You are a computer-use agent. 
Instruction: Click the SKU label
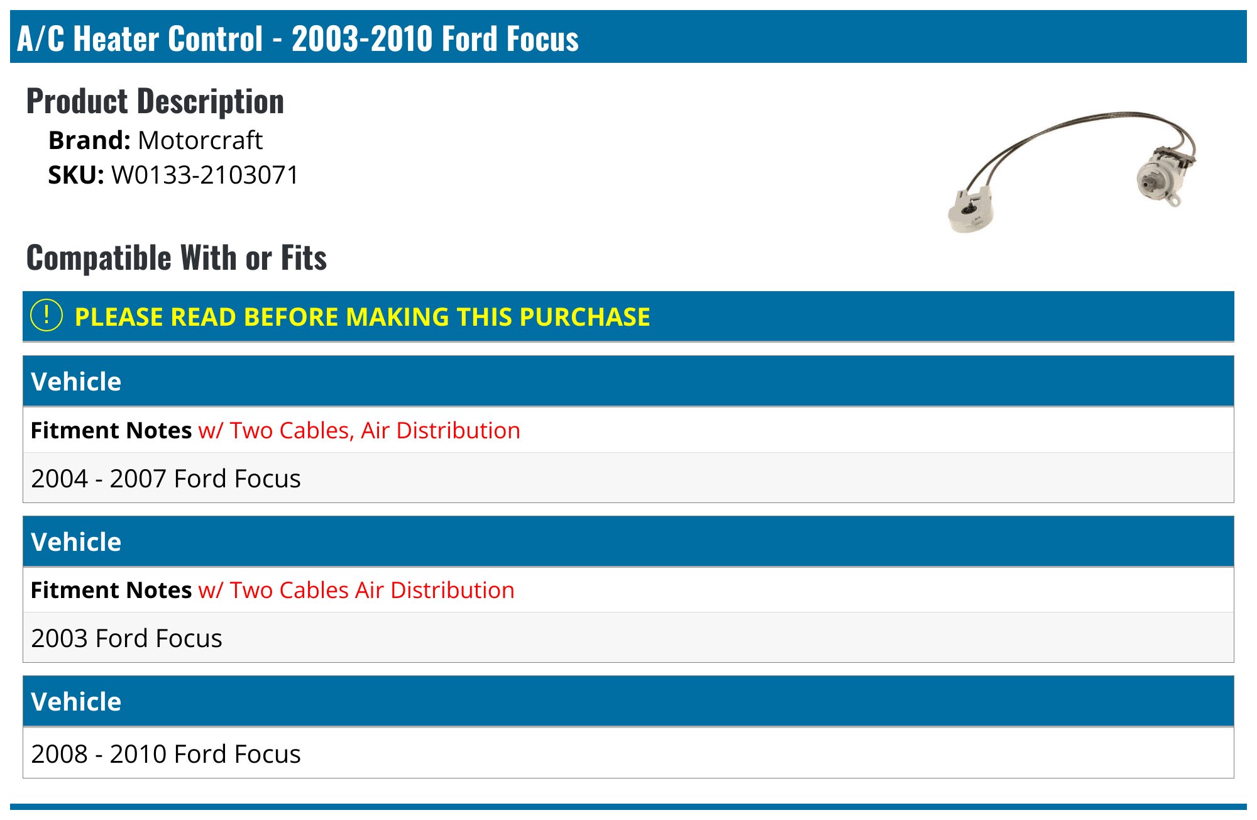76,175
